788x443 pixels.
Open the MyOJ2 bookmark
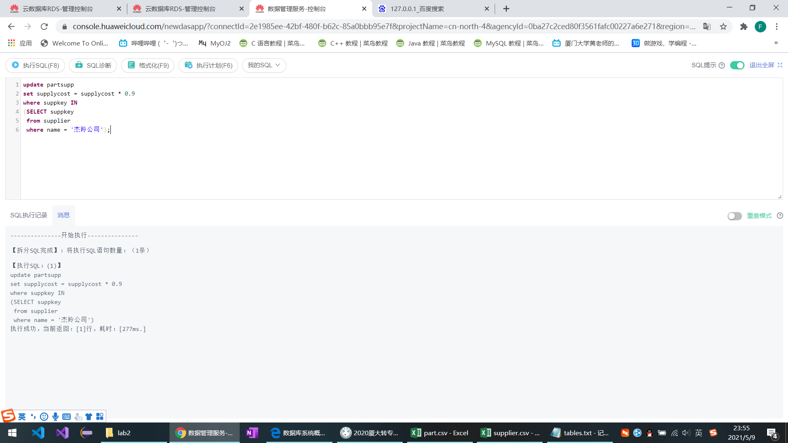coord(215,43)
